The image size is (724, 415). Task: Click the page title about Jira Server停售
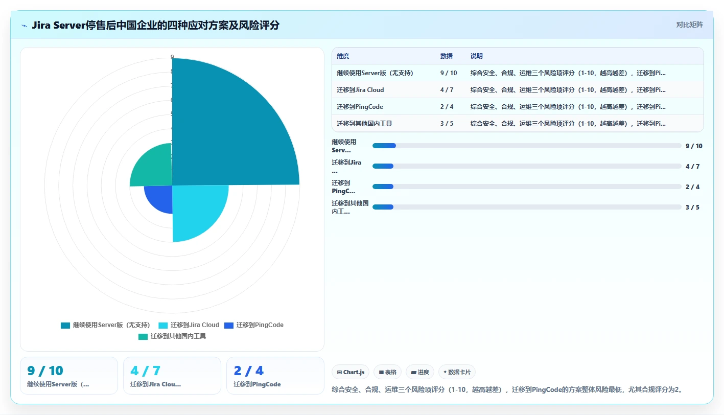coord(155,25)
